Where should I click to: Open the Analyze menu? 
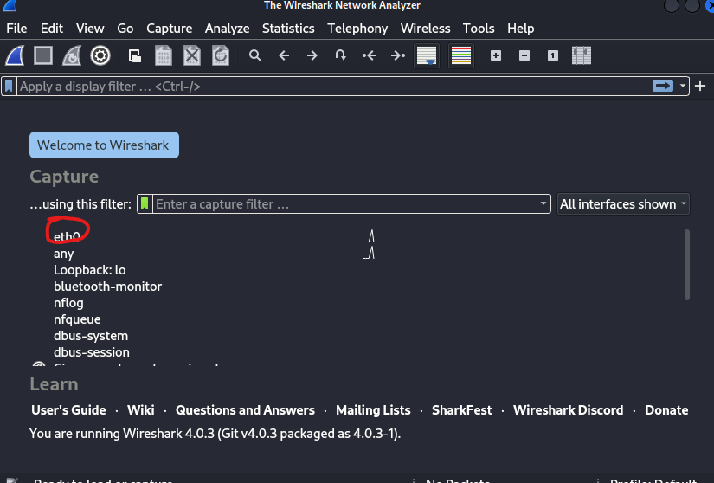click(x=227, y=29)
